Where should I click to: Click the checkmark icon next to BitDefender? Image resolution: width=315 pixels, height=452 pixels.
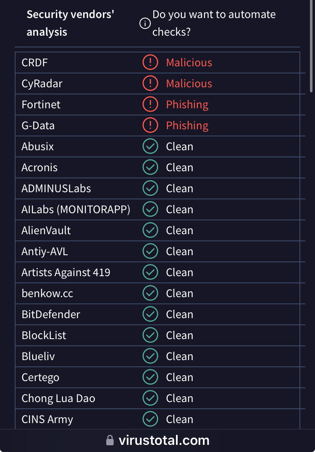tap(150, 314)
